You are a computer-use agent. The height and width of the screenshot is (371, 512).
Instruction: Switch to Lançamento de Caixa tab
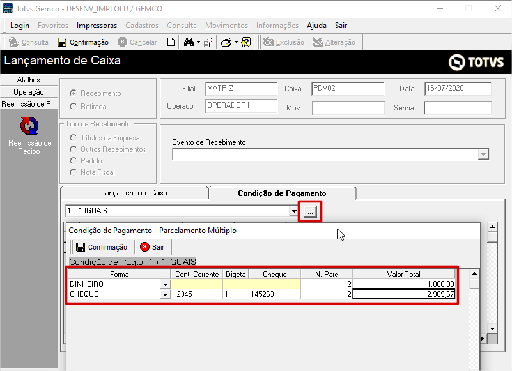click(x=134, y=193)
